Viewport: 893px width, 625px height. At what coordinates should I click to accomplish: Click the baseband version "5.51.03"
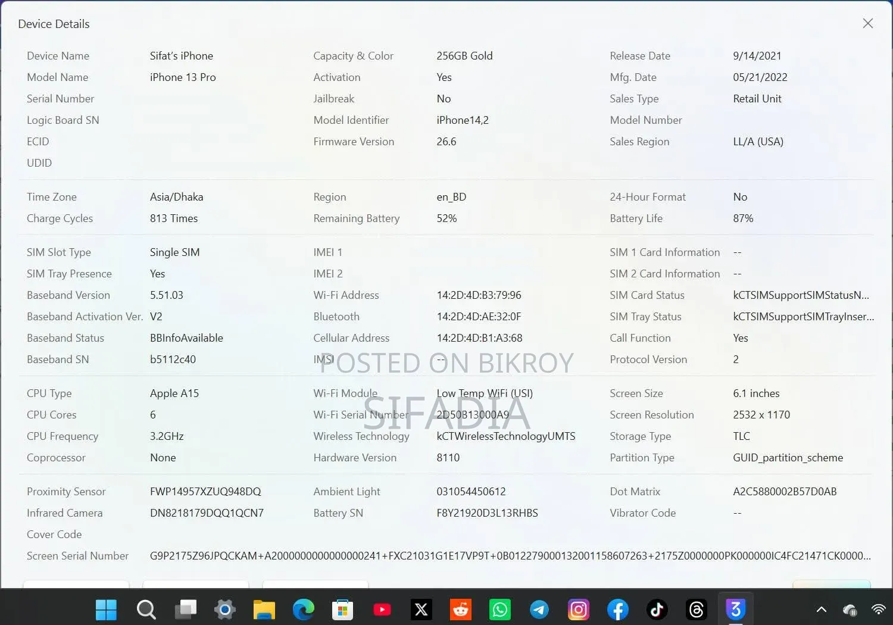tap(167, 295)
